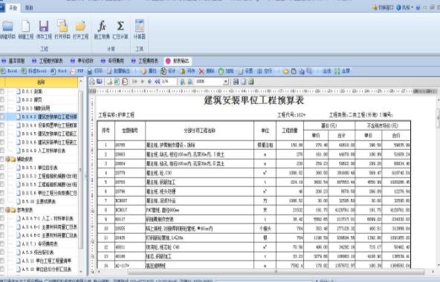
Task: Click the 新建项目 folder icon
Action: [7, 26]
